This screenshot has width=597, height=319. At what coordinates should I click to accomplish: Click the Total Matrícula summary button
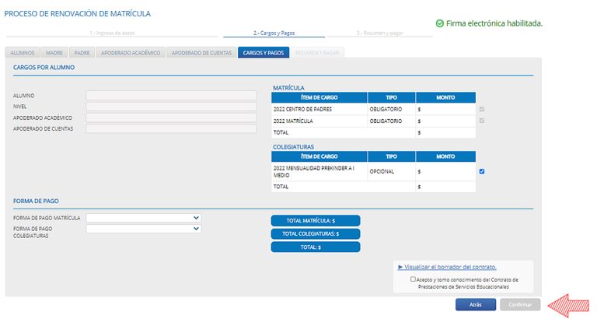(x=316, y=221)
